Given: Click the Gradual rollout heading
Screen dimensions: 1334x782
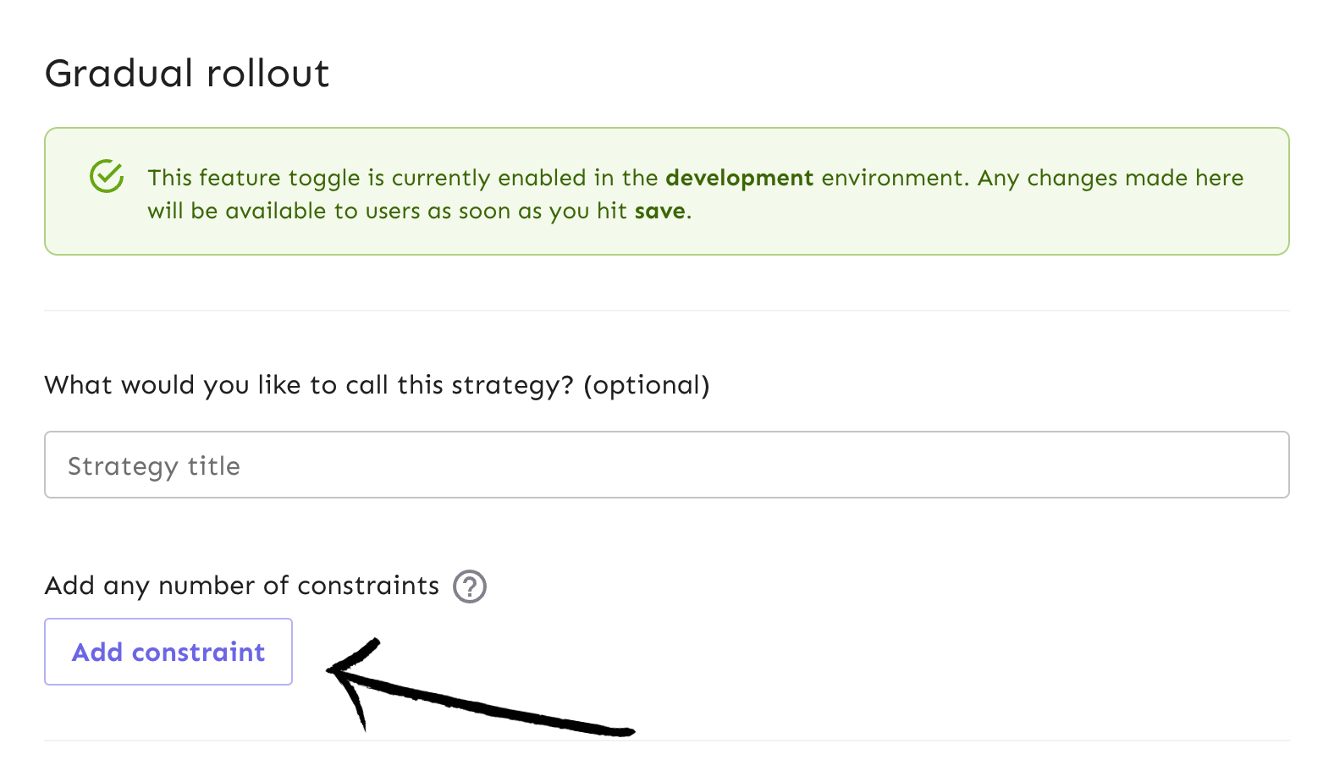Looking at the screenshot, I should [187, 73].
